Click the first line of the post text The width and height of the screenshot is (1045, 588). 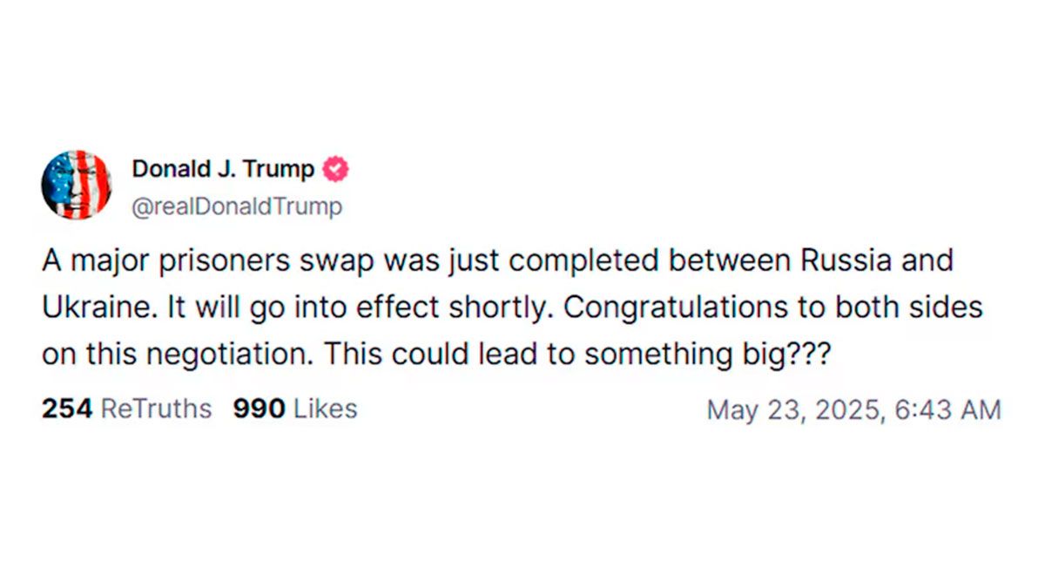[x=496, y=260]
